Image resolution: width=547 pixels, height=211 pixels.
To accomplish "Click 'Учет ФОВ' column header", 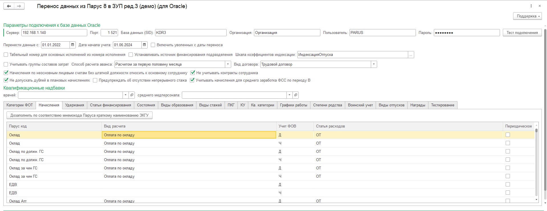I will click(295, 126).
